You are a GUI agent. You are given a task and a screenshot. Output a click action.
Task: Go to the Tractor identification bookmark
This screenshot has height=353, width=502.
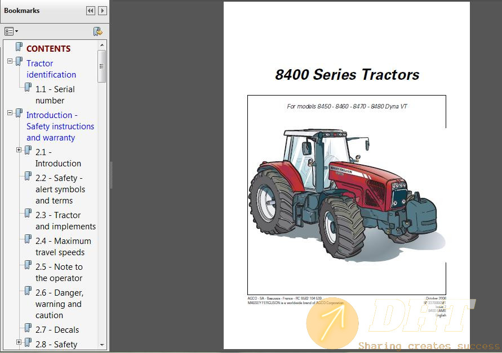(51, 69)
